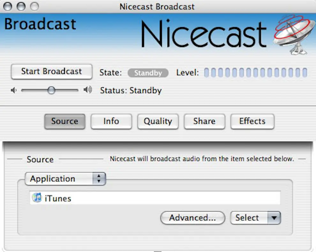The width and height of the screenshot is (316, 252).
Task: Open the Quality settings tab
Action: point(158,122)
